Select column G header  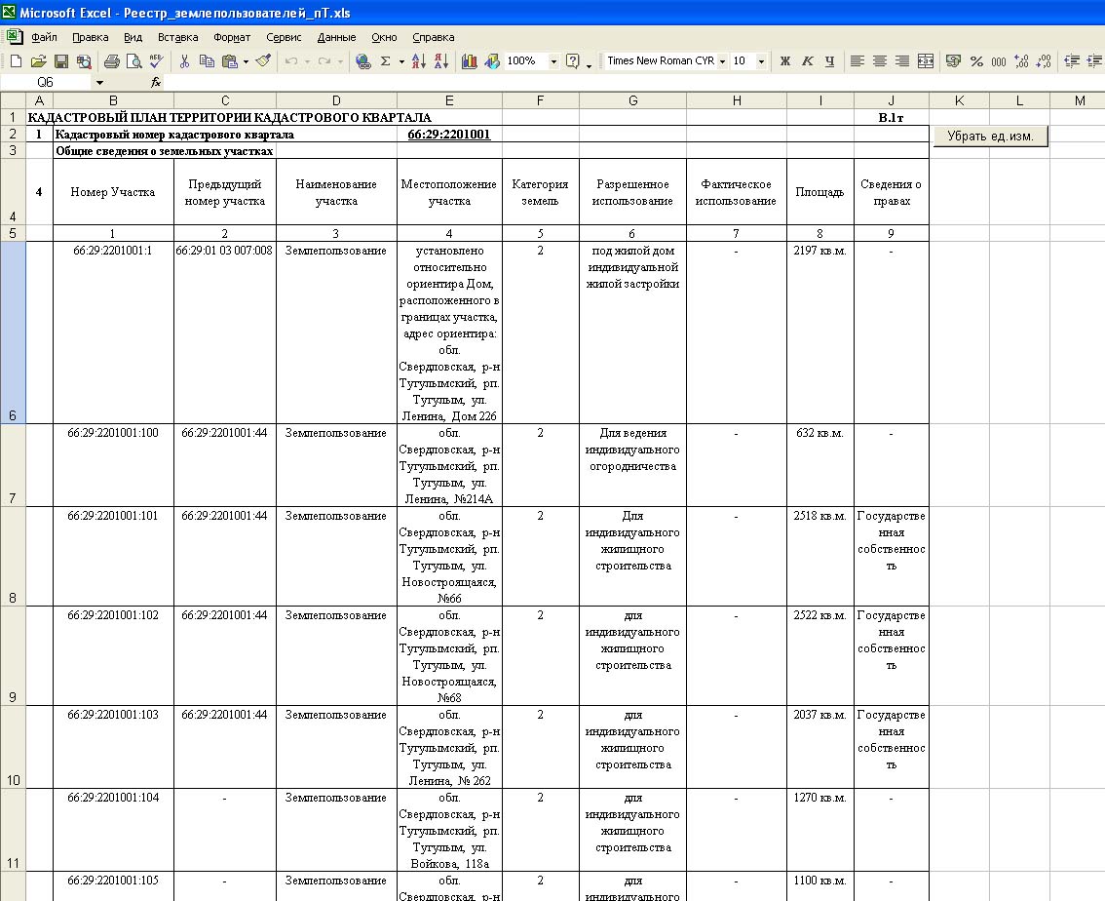(x=632, y=100)
